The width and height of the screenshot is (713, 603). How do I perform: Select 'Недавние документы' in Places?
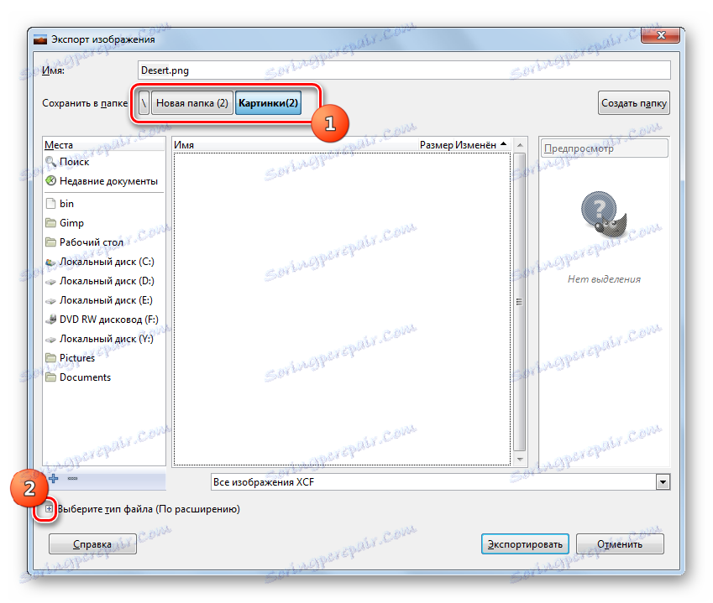(x=108, y=180)
